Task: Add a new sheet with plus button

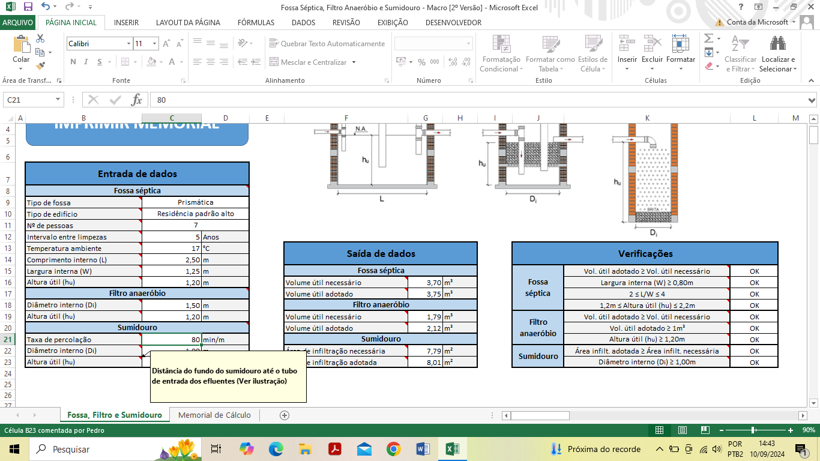Action: pyautogui.click(x=285, y=415)
